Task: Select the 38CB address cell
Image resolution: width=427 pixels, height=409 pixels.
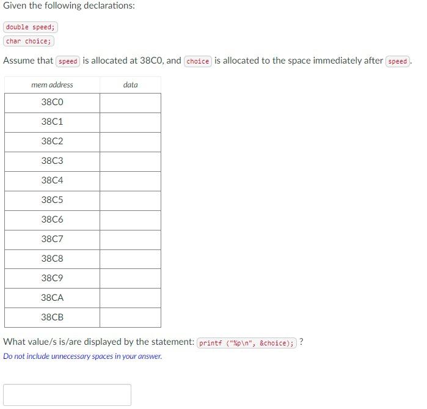Action: point(53,318)
